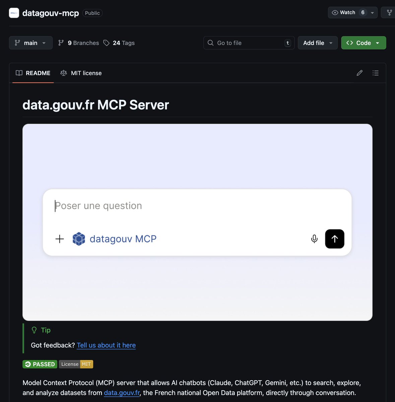Click the Fork icon button

click(389, 12)
